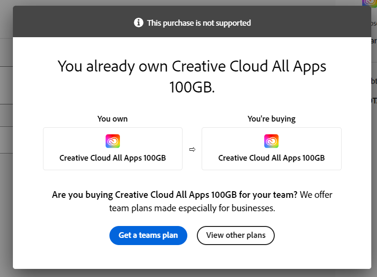The image size is (377, 277).
Task: Click the "You own" label
Action: pos(112,119)
